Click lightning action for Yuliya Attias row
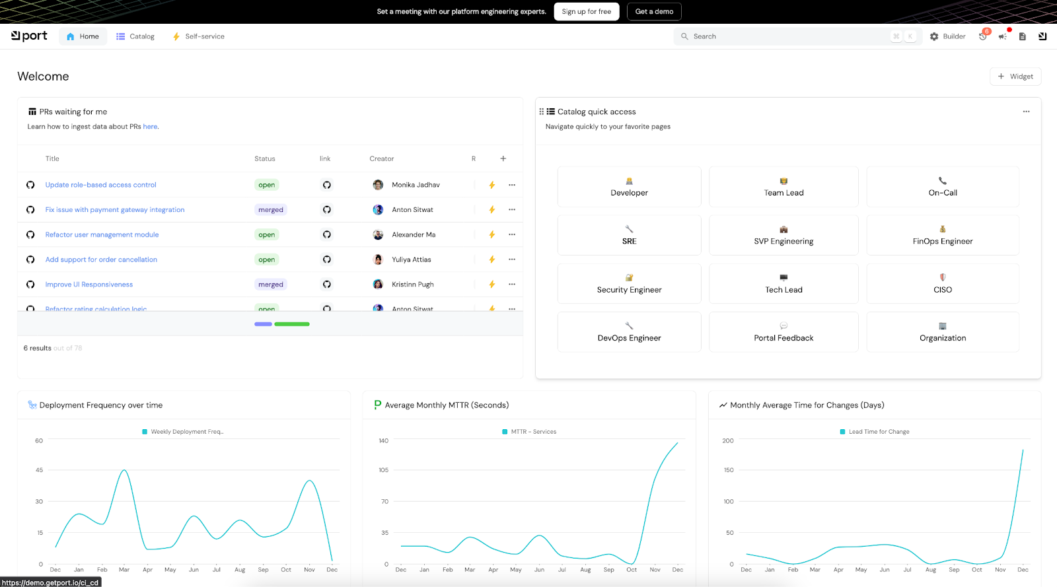The image size is (1057, 587). pos(492,259)
